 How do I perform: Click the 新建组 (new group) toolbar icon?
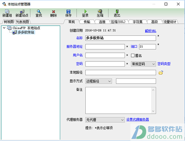(7, 12)
